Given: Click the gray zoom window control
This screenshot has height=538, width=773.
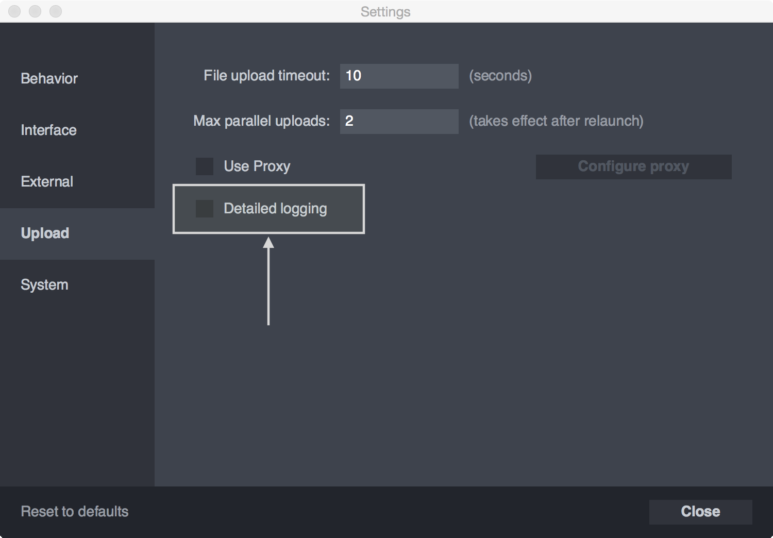Looking at the screenshot, I should [x=56, y=11].
